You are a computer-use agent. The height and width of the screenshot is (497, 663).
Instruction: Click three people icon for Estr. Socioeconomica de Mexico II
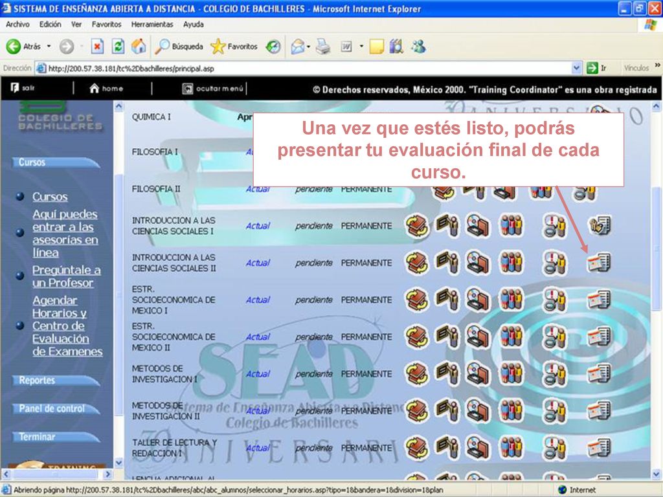click(511, 337)
